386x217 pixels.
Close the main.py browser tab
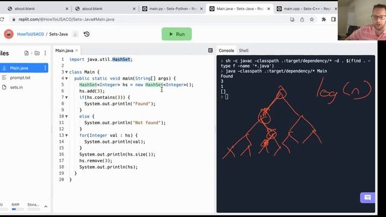click(201, 8)
